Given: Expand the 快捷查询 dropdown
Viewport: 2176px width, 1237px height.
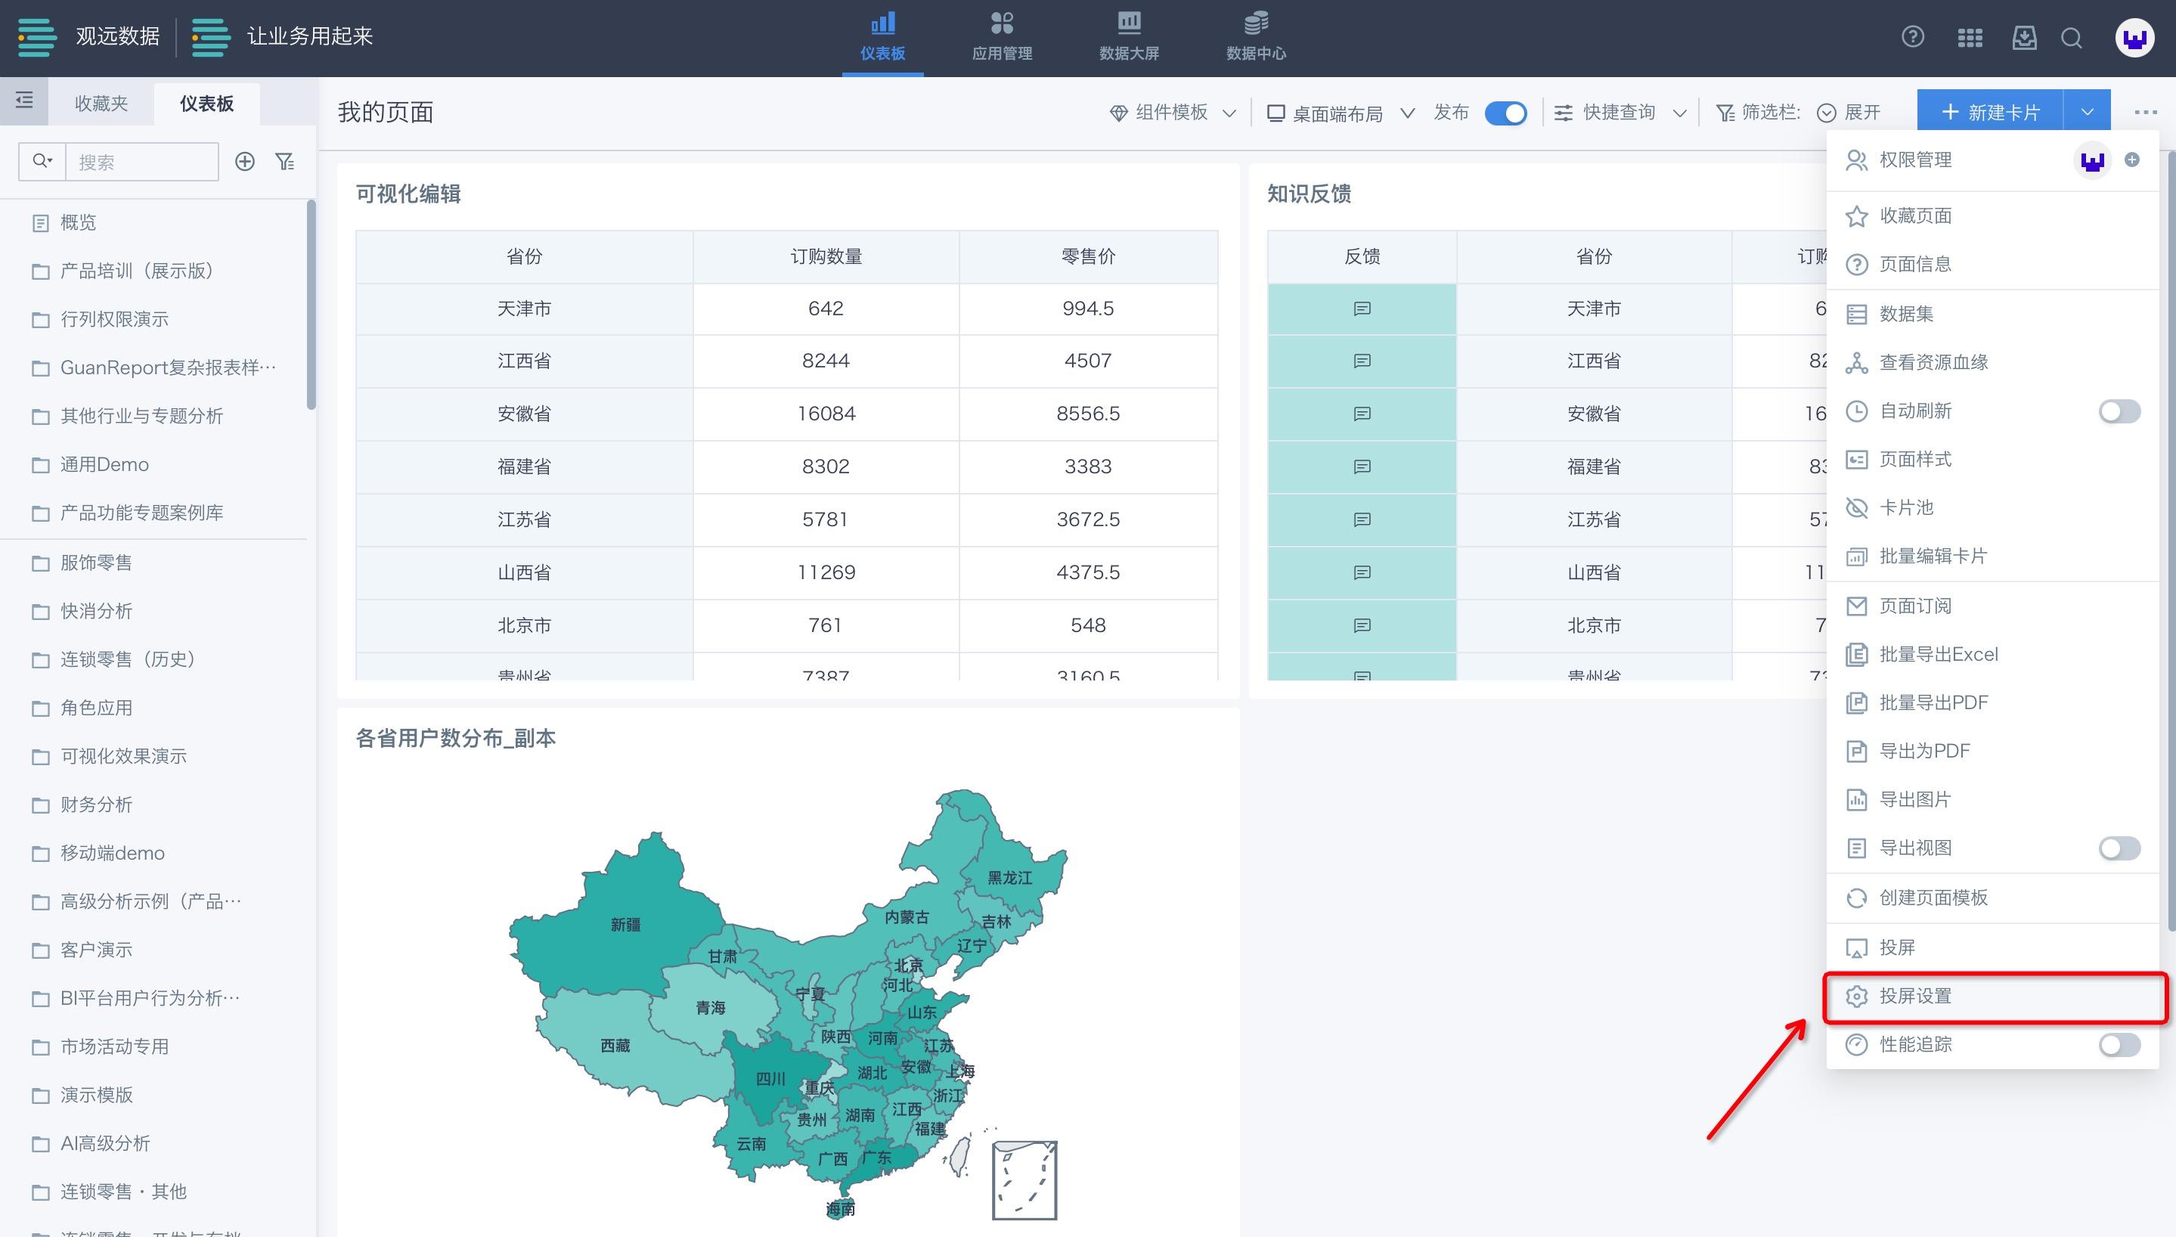Looking at the screenshot, I should pos(1620,113).
